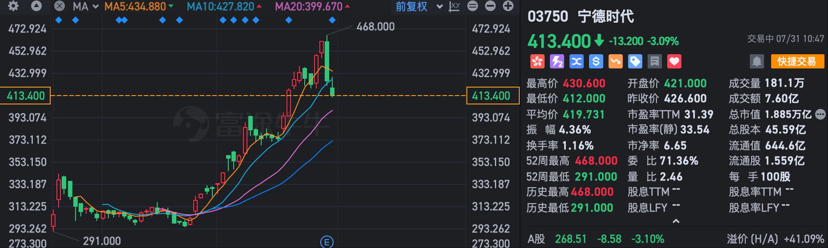Zoom in chart with plus icon

pyautogui.click(x=508, y=6)
